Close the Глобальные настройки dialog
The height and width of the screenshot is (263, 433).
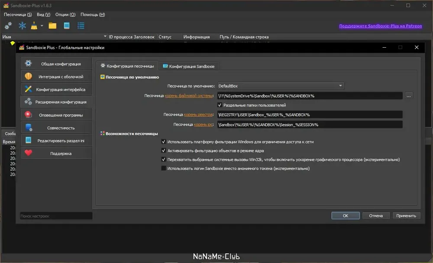(417, 48)
